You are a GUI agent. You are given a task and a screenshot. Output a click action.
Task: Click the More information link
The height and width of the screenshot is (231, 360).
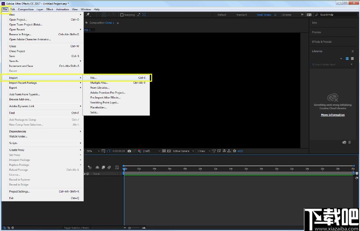pyautogui.click(x=333, y=115)
